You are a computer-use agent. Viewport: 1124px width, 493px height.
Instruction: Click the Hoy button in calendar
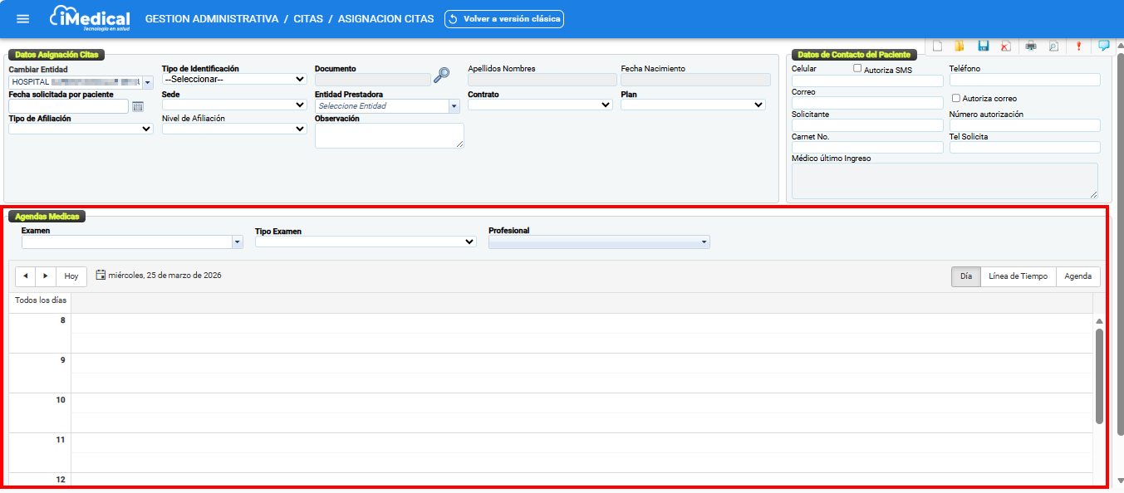pyautogui.click(x=71, y=276)
